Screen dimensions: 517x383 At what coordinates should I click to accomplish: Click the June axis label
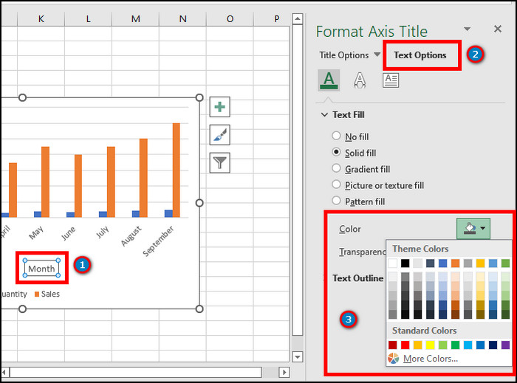pyautogui.click(x=68, y=233)
